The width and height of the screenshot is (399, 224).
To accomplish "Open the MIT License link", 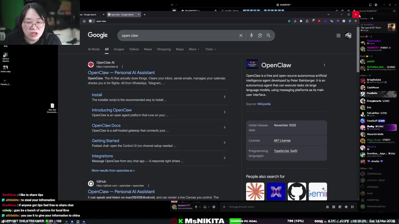I will 282,141.
